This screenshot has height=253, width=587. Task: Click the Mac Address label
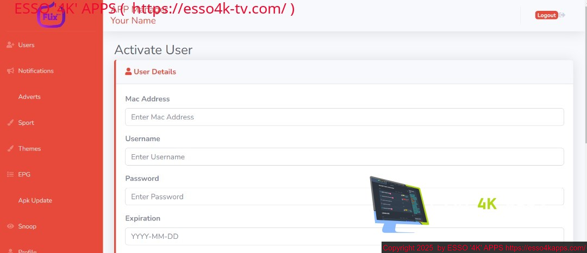(147, 99)
